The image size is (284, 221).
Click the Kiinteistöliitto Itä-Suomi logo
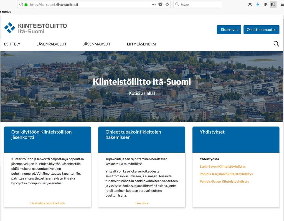(x=35, y=28)
